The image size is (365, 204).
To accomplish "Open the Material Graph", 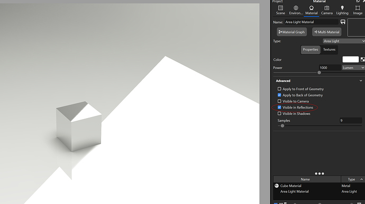I will tap(291, 32).
